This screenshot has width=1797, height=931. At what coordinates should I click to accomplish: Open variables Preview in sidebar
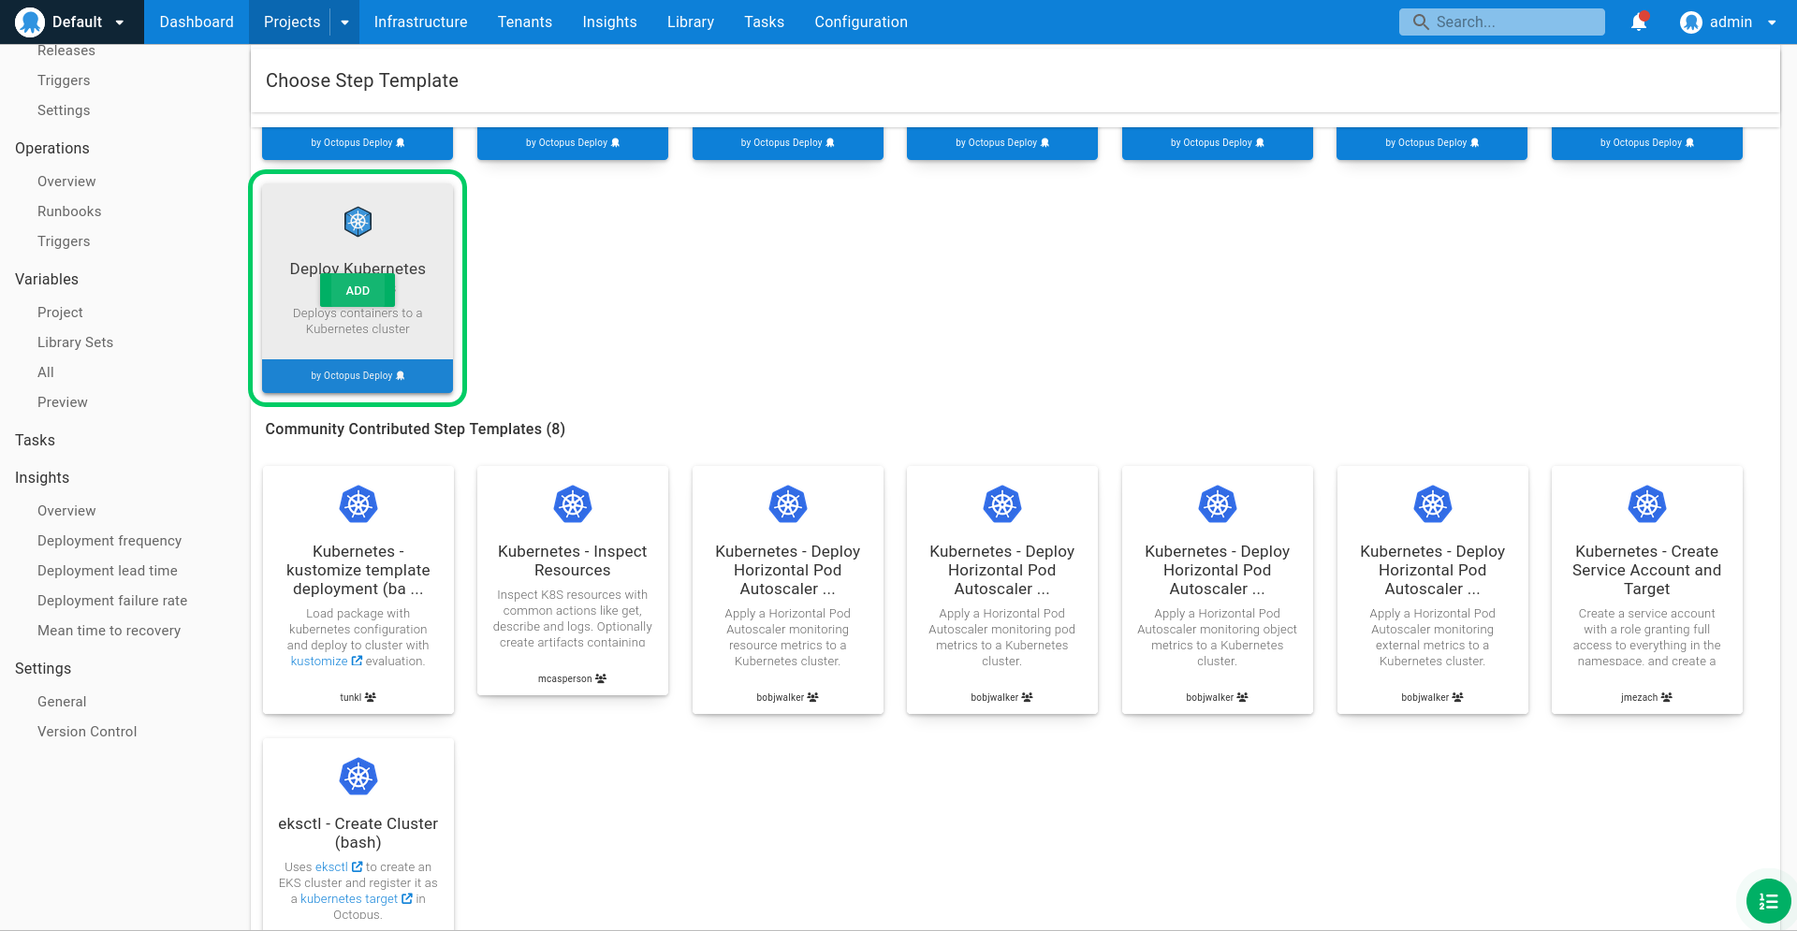pyautogui.click(x=63, y=402)
